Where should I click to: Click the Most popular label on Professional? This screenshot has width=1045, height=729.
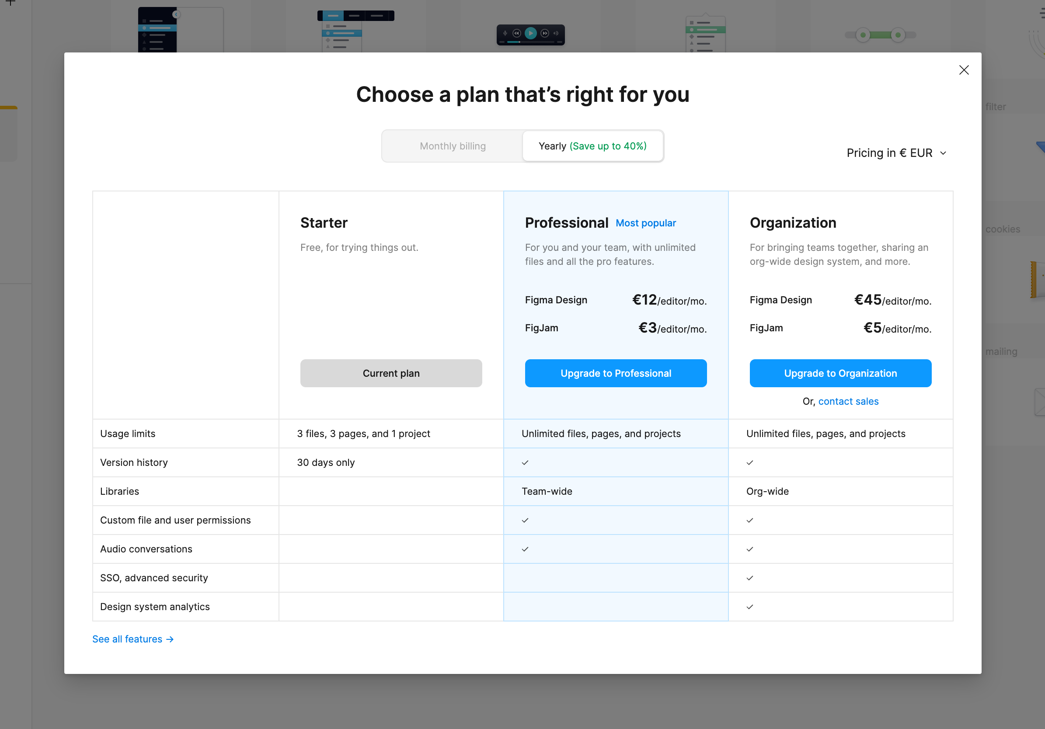coord(645,223)
